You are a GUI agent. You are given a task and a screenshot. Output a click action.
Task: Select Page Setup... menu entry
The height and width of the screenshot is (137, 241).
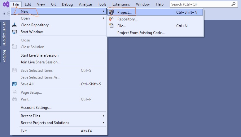[x=59, y=92]
